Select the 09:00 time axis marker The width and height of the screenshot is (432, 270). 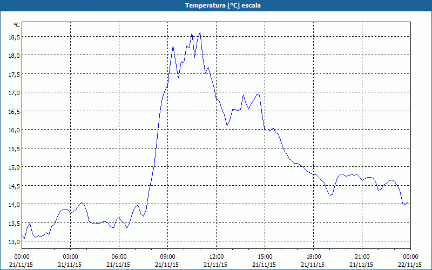167,257
